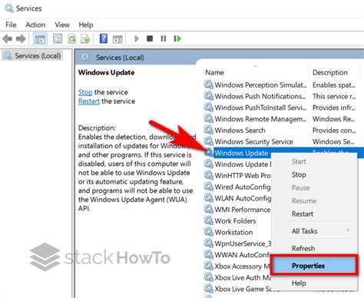This screenshot has height=298, width=364.
Task: Click the Back arrow toolbar icon
Action: pyautogui.click(x=8, y=39)
